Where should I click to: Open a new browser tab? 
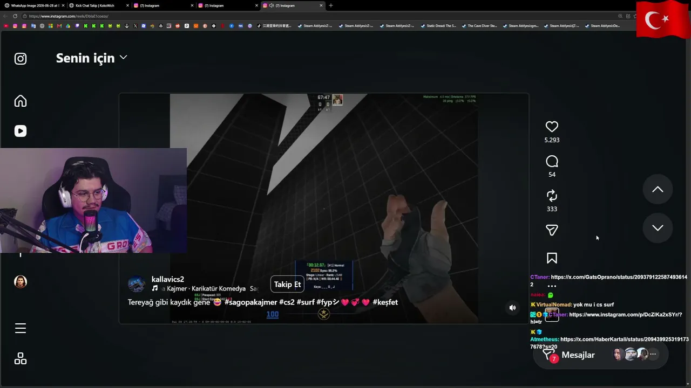pos(331,5)
